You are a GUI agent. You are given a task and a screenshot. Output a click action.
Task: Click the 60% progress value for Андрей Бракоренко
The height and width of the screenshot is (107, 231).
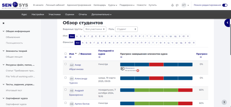coord(201,90)
